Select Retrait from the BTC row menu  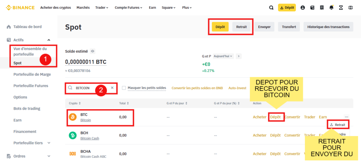pos(337,125)
